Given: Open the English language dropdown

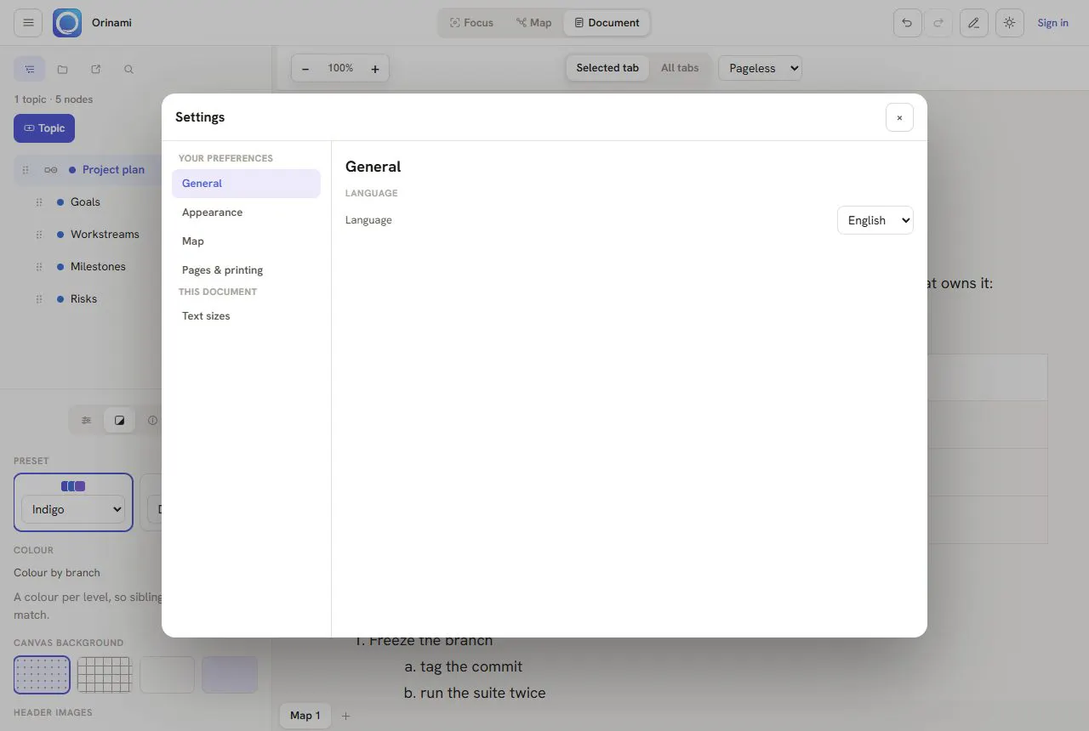Looking at the screenshot, I should click(x=875, y=220).
